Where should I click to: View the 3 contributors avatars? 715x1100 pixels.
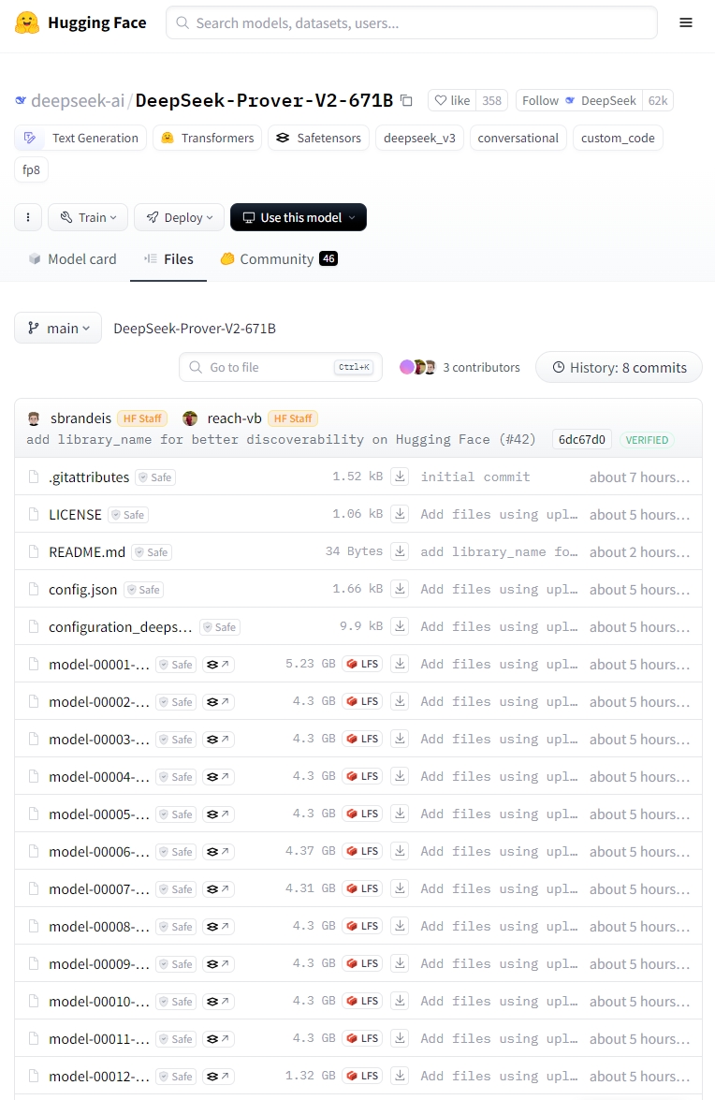[x=417, y=367]
